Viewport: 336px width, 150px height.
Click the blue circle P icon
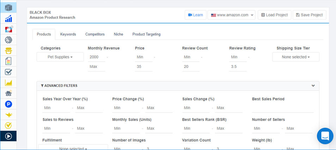pos(8,104)
